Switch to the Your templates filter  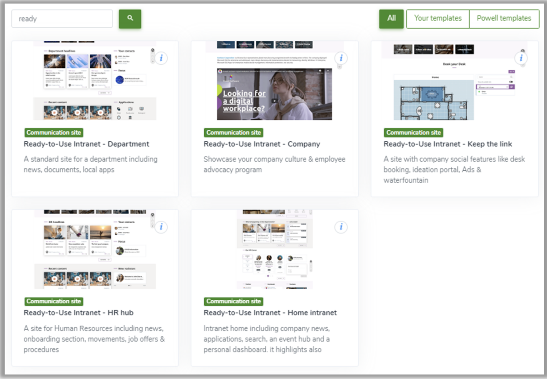(x=438, y=19)
